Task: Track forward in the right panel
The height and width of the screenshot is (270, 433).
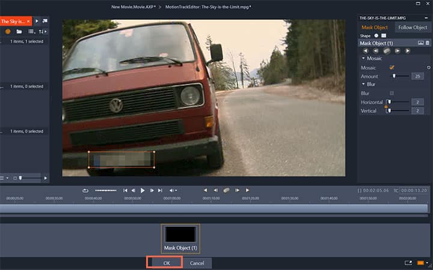Action: pos(407,50)
